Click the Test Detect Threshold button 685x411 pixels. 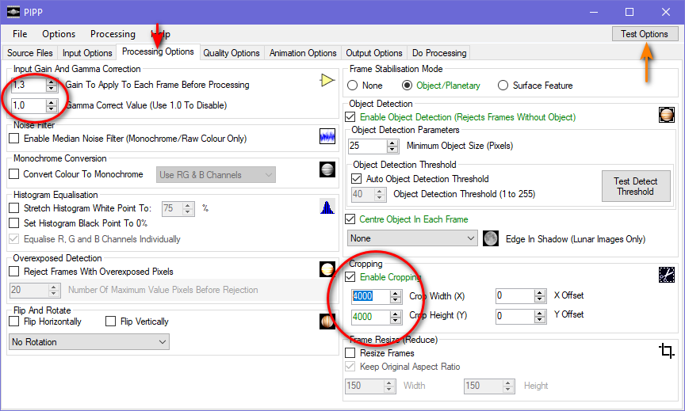pyautogui.click(x=635, y=186)
